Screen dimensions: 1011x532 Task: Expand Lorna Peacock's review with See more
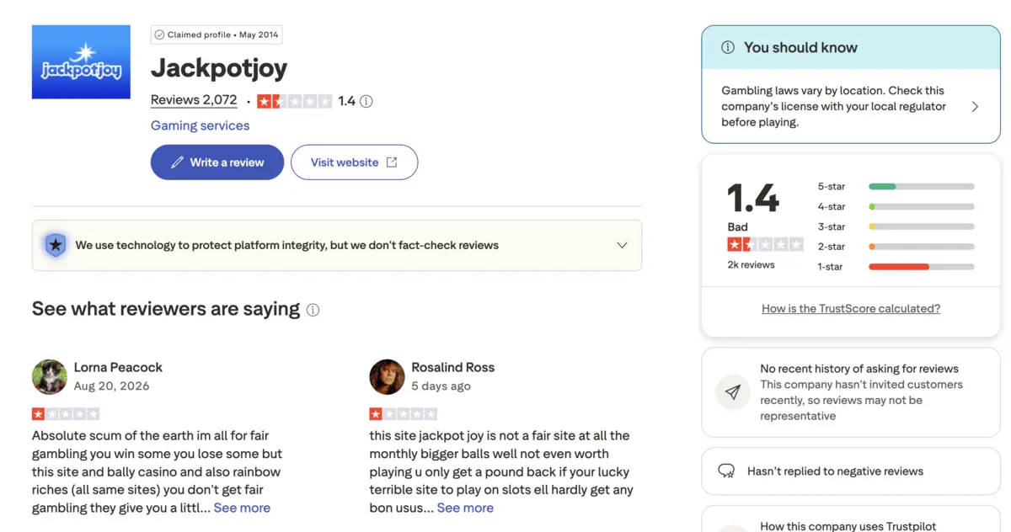click(242, 508)
